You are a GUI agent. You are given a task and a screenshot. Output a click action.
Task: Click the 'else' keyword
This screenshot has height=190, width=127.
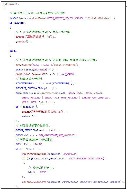[x=12, y=51]
